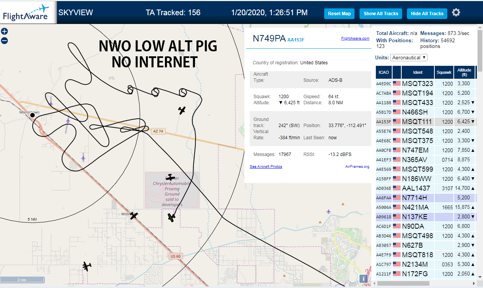483x288 pixels.
Task: Select N2134M row in aircraft table
Action: pos(425,264)
